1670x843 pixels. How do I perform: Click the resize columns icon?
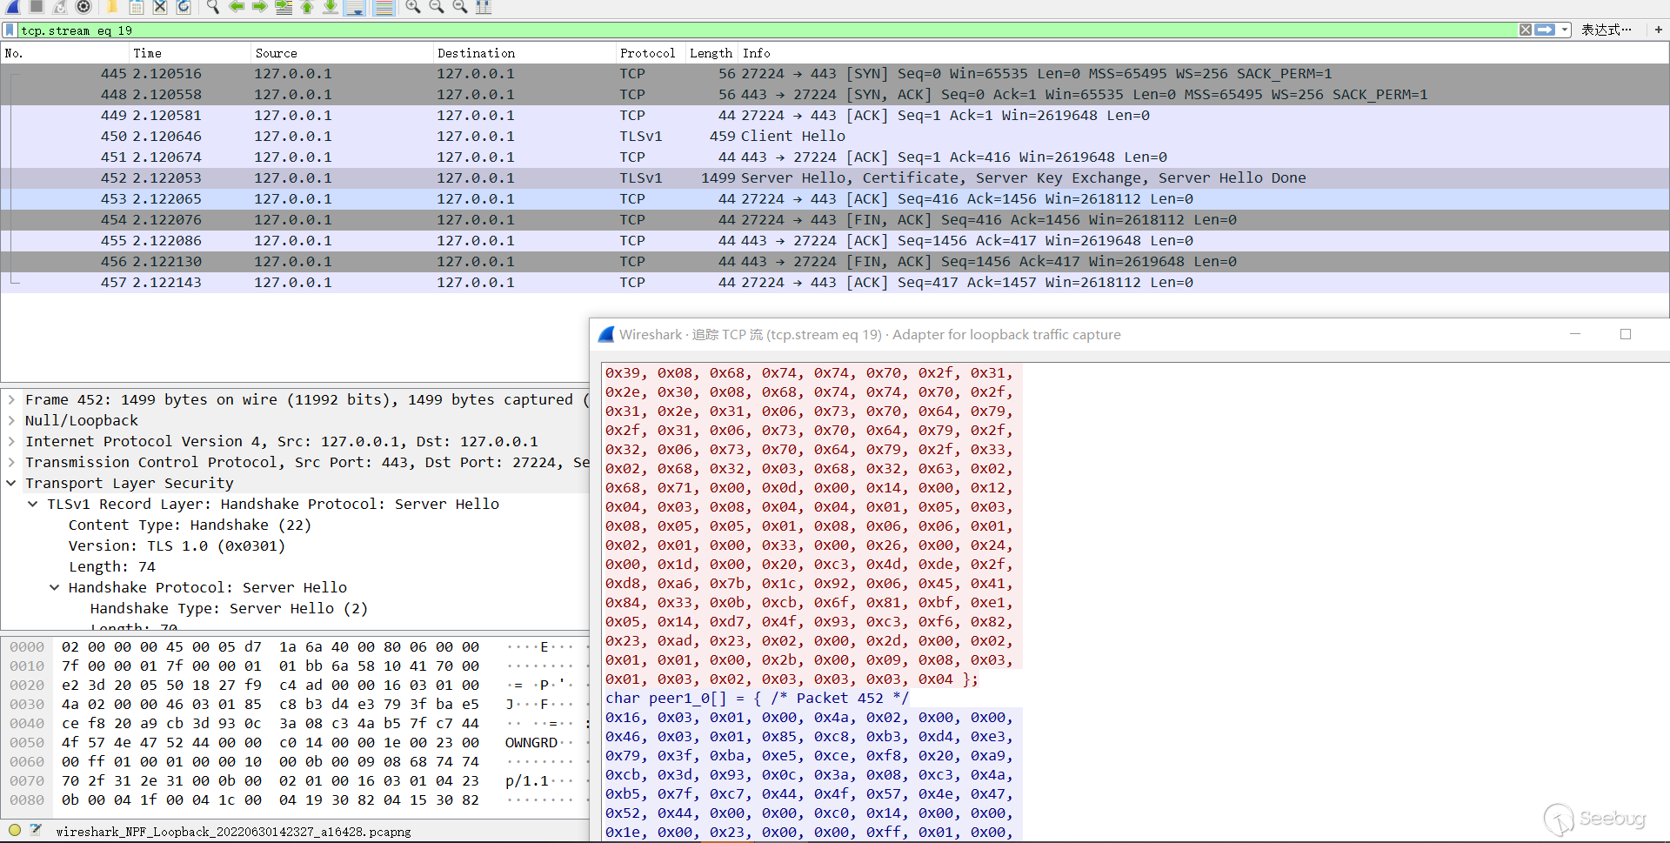coord(484,7)
